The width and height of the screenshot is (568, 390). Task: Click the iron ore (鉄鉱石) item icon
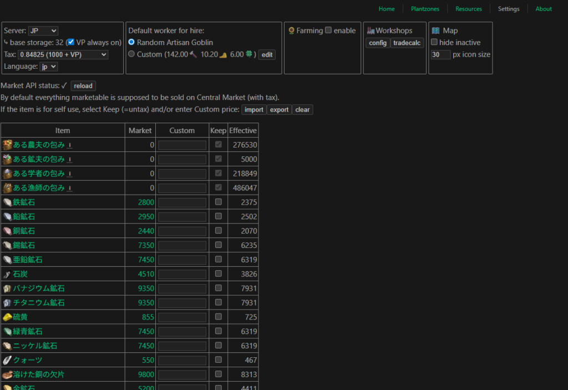(x=7, y=202)
